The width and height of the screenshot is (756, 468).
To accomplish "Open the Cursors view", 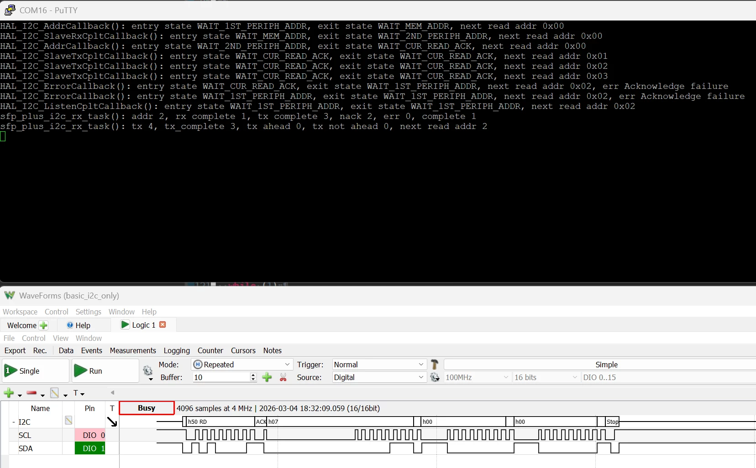I will 243,350.
